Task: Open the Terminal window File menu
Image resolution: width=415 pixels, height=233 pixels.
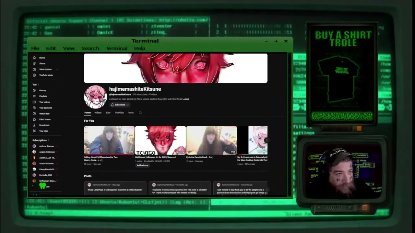Action: [35, 48]
